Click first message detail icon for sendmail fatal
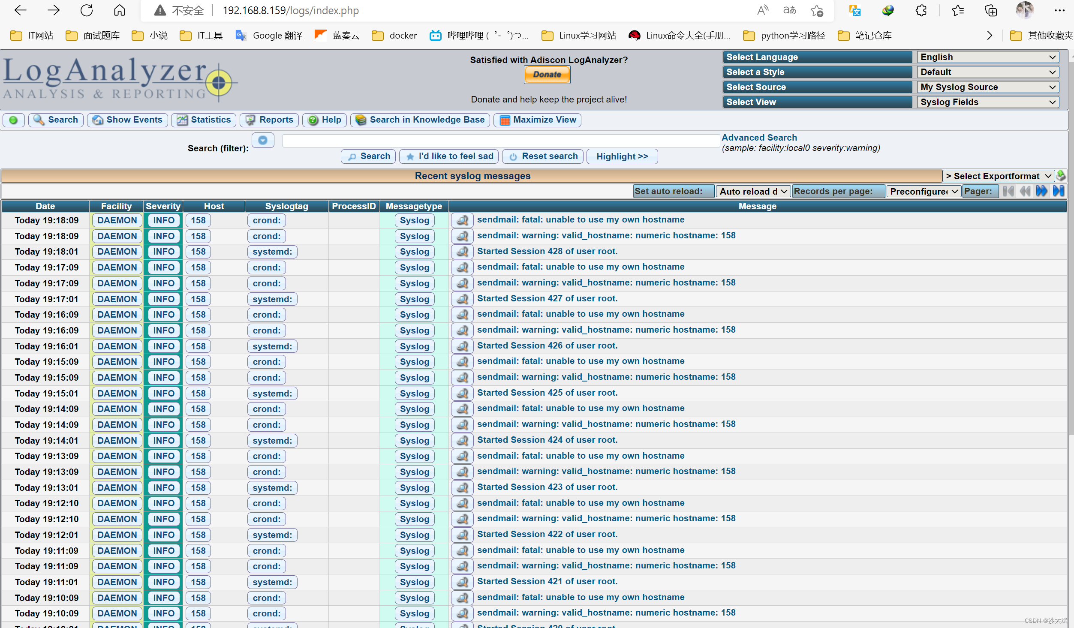The height and width of the screenshot is (628, 1074). point(462,220)
